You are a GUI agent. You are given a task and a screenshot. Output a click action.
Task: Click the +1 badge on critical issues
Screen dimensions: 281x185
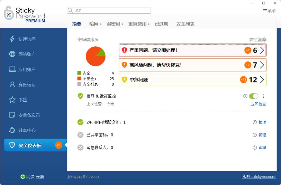(248, 50)
